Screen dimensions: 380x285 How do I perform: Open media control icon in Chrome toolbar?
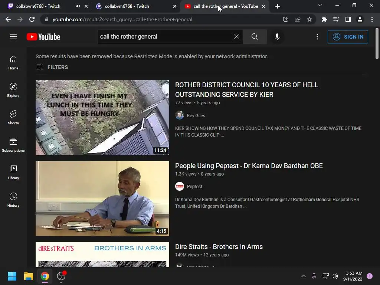pos(336,19)
